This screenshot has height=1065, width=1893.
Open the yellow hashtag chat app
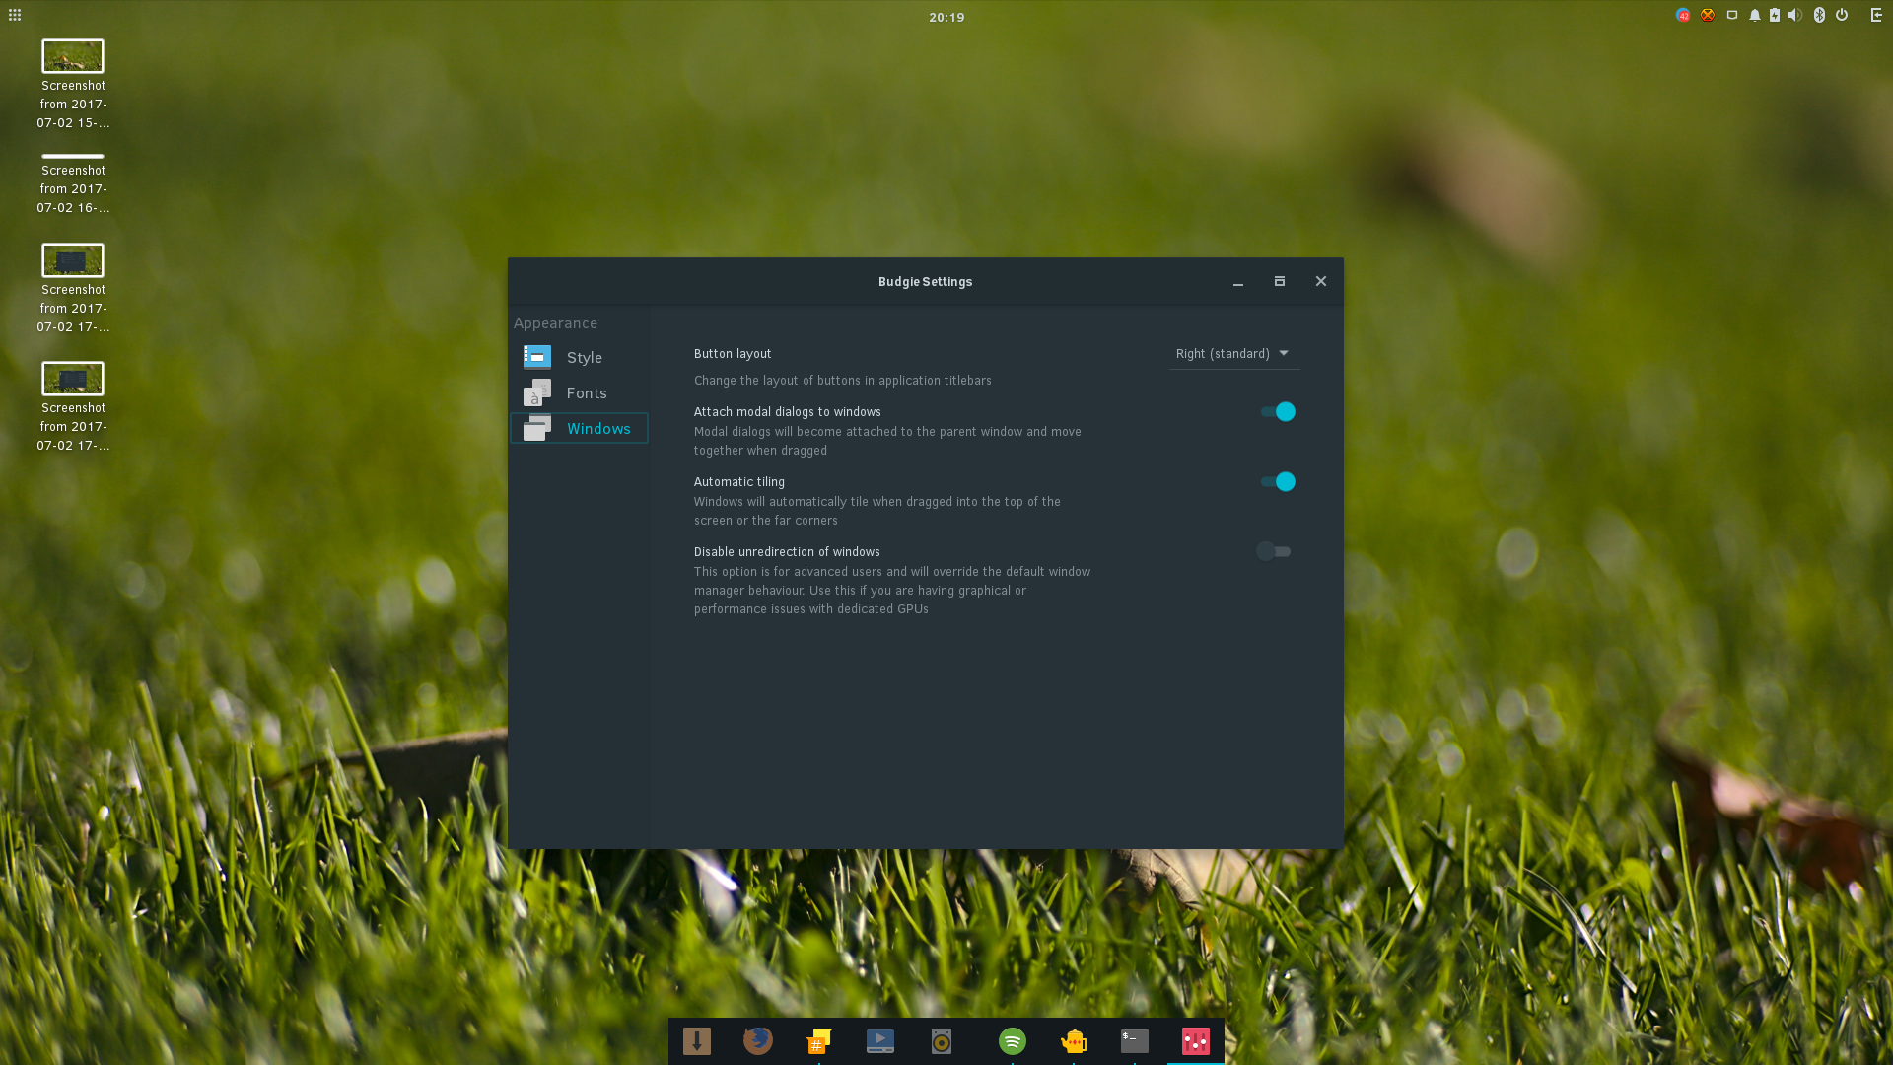(819, 1041)
